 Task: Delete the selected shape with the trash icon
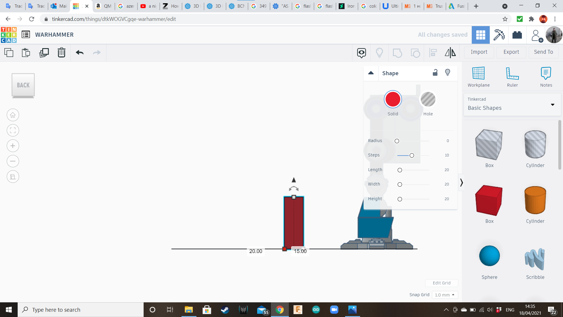point(62,53)
